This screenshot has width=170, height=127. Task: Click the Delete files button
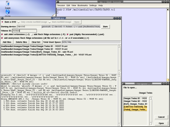pos(21,42)
